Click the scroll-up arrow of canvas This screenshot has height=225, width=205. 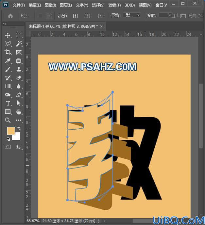(201, 35)
